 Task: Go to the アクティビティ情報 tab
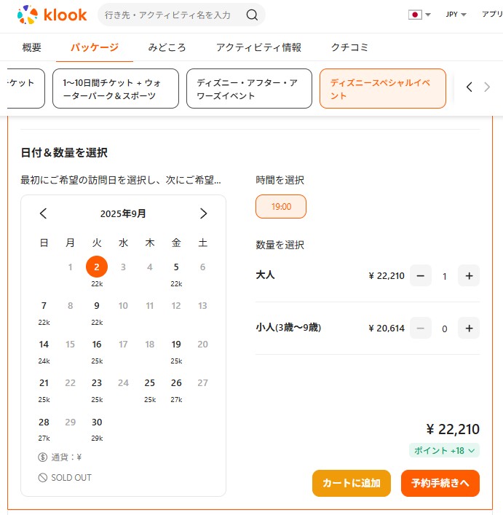coord(258,47)
